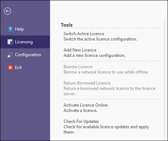Click 'Switch the active licence configuration' description
The height and width of the screenshot is (141, 168).
click(100, 39)
